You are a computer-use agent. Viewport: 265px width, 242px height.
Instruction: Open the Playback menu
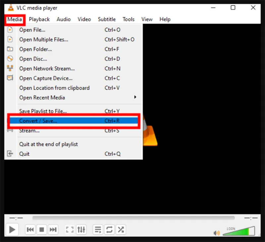coord(39,19)
